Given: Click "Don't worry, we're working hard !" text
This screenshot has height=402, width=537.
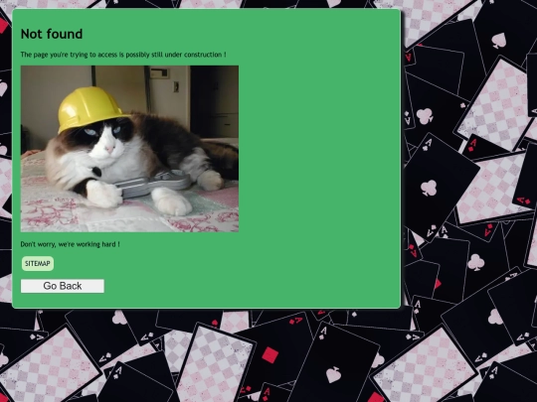Looking at the screenshot, I should [71, 244].
